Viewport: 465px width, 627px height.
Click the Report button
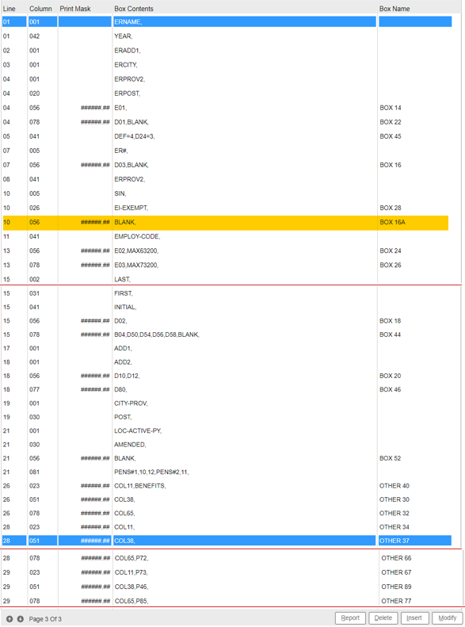coord(350,617)
